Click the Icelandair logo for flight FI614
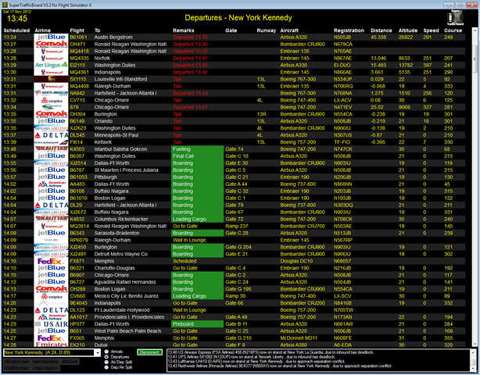 tap(51, 142)
